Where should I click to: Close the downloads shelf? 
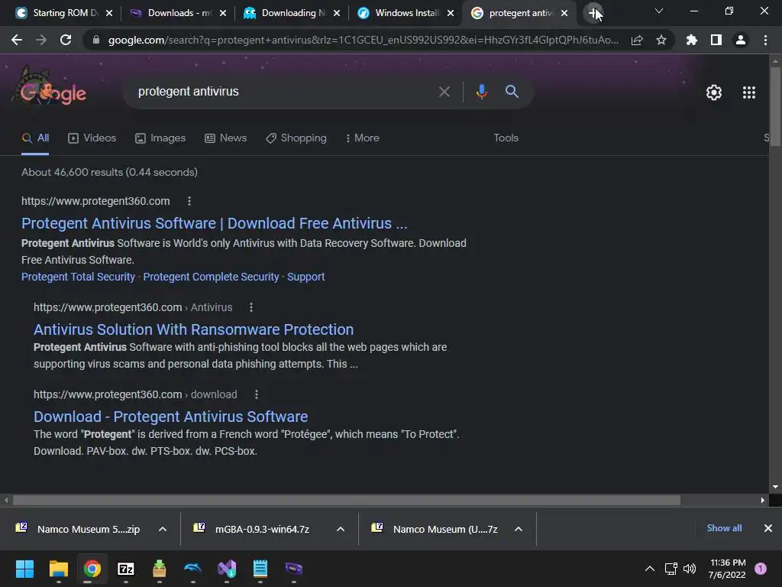(768, 528)
